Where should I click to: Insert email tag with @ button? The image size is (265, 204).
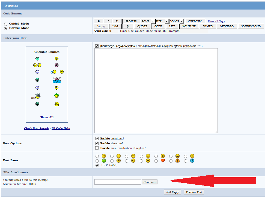click(128, 26)
